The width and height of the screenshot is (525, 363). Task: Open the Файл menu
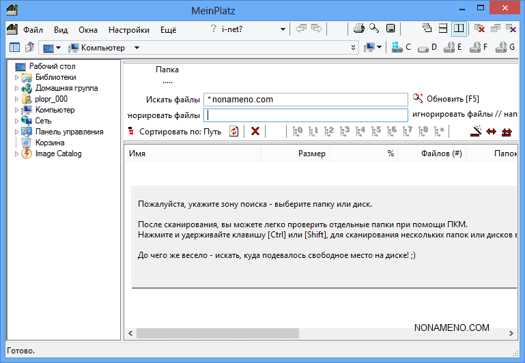point(33,30)
